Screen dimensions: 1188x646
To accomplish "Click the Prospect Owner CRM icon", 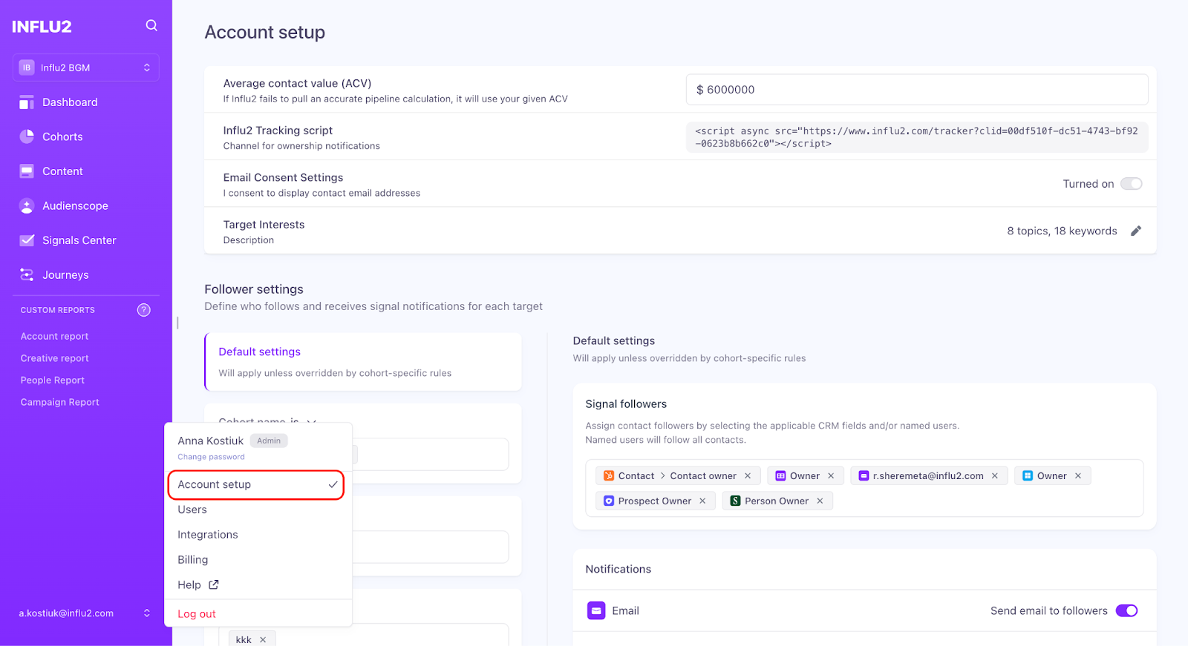I will point(609,501).
